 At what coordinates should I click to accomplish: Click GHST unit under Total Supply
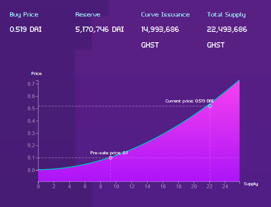coord(216,45)
